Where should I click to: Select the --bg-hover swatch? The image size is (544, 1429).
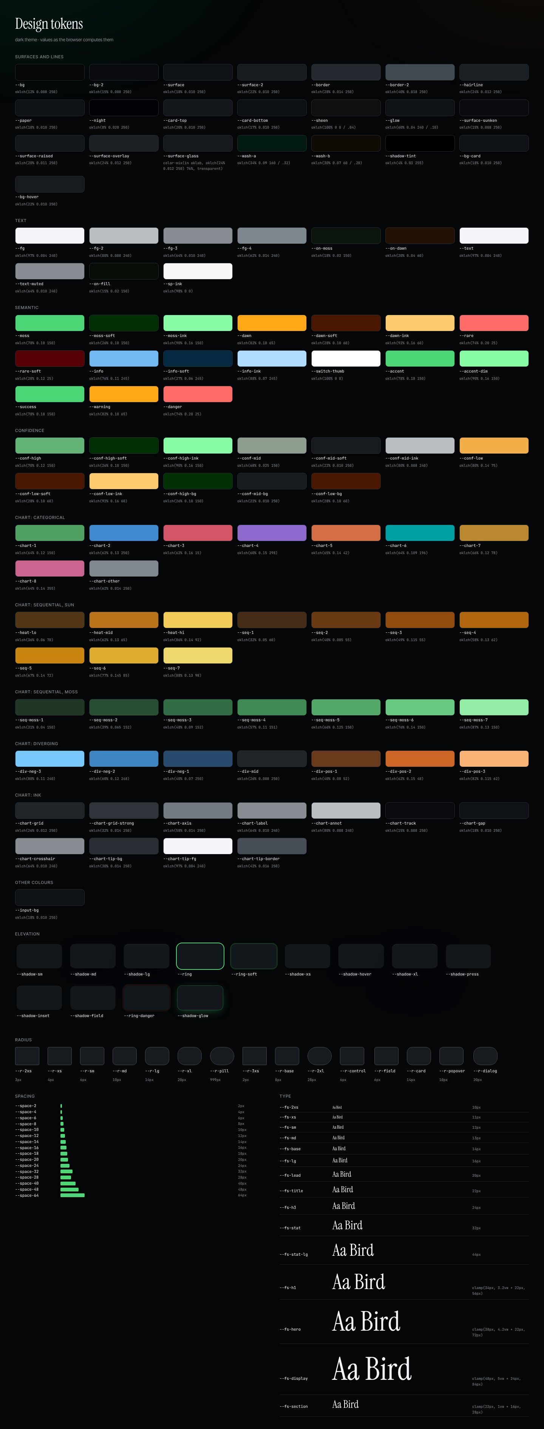(50, 184)
